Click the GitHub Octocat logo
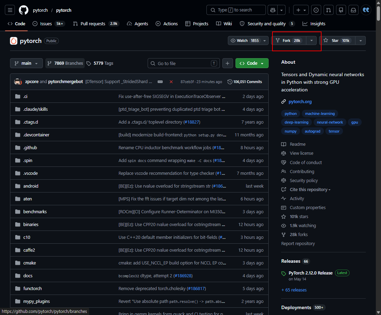This screenshot has width=381, height=315. pos(24,10)
